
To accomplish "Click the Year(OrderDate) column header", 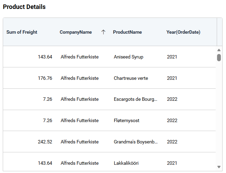I will click(x=183, y=32).
